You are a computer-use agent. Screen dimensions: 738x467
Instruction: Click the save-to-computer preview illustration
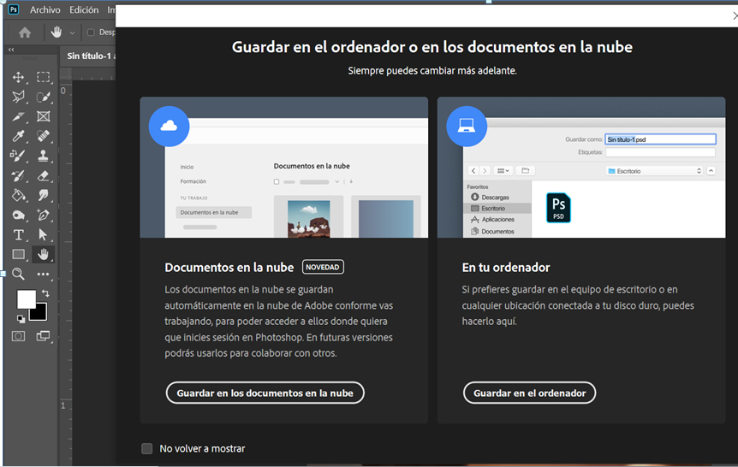pyautogui.click(x=581, y=168)
